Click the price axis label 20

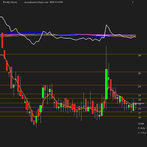[139, 100]
